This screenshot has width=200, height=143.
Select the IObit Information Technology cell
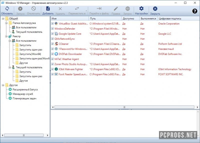(175, 69)
